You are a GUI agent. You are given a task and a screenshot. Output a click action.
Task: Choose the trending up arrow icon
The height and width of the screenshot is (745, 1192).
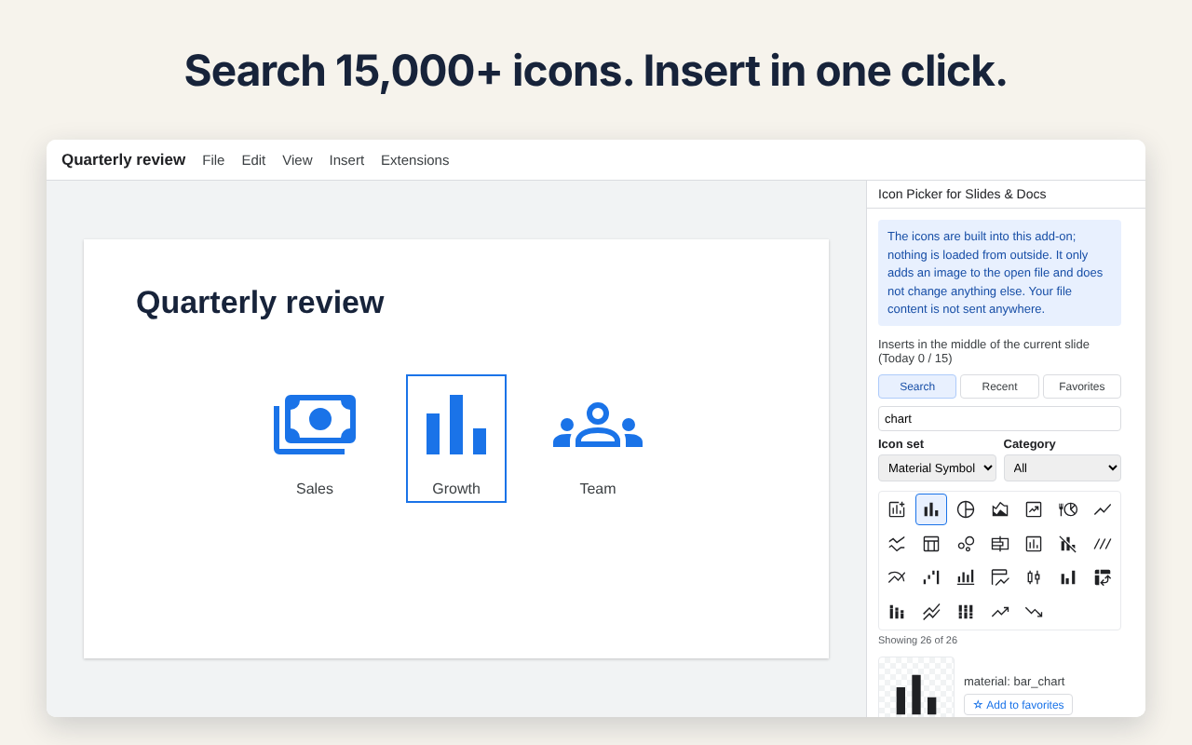(1000, 612)
